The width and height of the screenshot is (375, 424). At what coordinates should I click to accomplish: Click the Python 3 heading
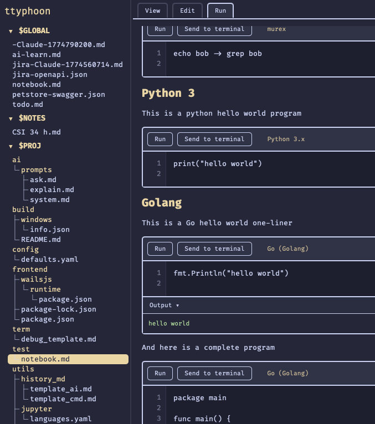(x=168, y=94)
